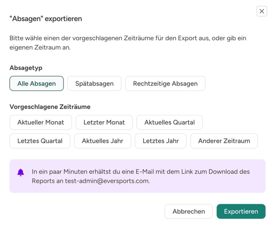The image size is (274, 226).
Task: Pick Letztes Jahr as time range
Action: coord(160,141)
